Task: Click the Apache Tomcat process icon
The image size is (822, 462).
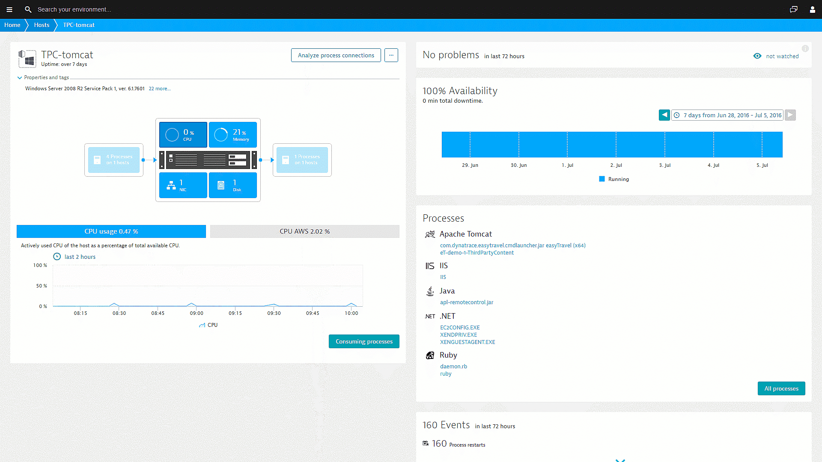Action: click(430, 234)
